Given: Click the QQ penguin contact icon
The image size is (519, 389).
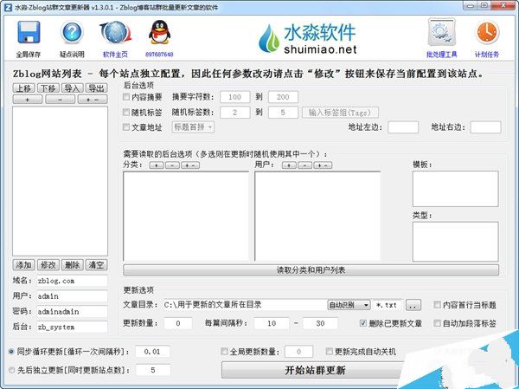Looking at the screenshot, I should 159,33.
